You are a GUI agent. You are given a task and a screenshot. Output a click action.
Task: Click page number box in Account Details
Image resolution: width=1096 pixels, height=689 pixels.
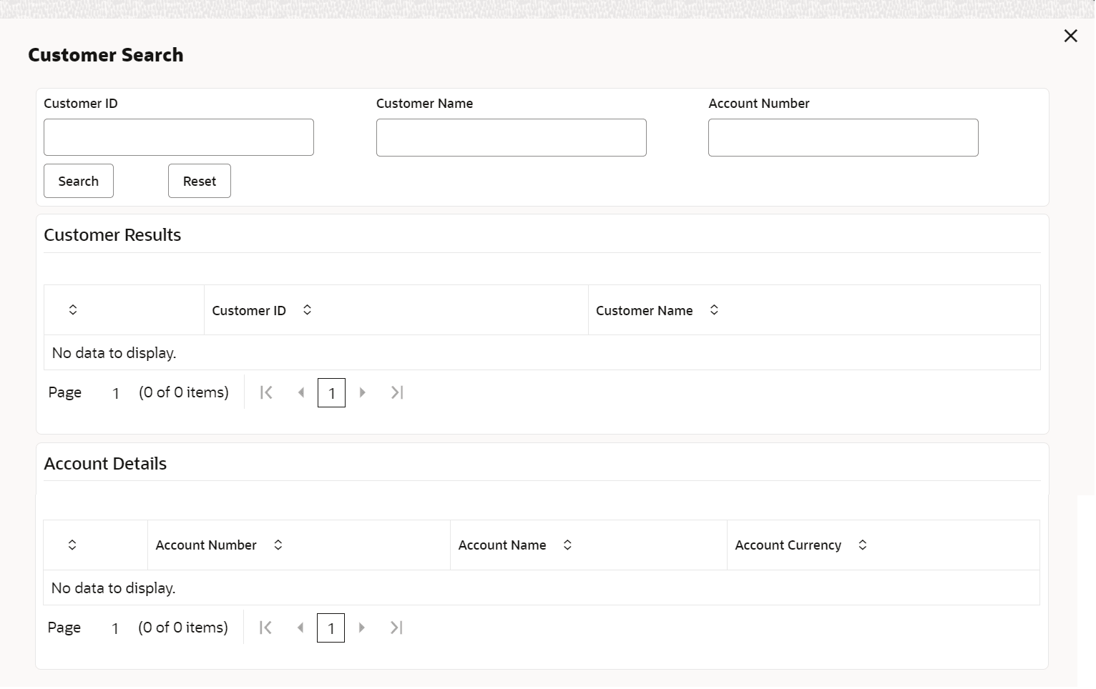331,628
